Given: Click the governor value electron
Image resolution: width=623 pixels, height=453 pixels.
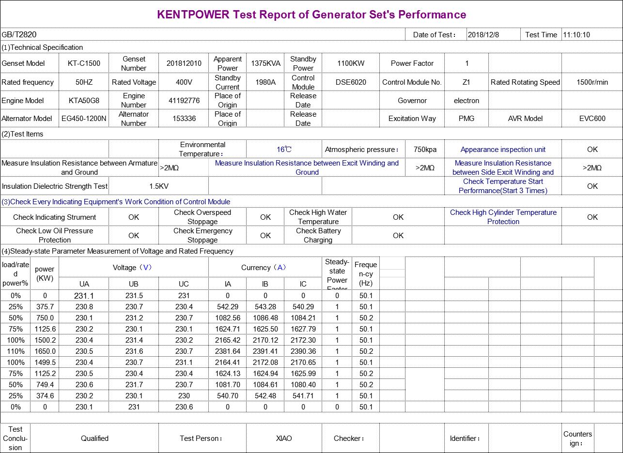Looking at the screenshot, I should 466,101.
